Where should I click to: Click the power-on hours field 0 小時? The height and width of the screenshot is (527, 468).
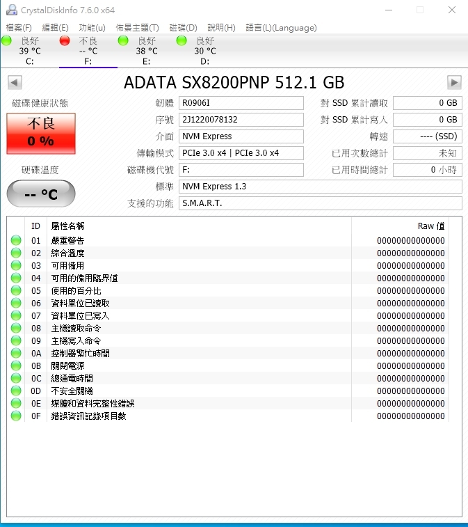click(428, 170)
